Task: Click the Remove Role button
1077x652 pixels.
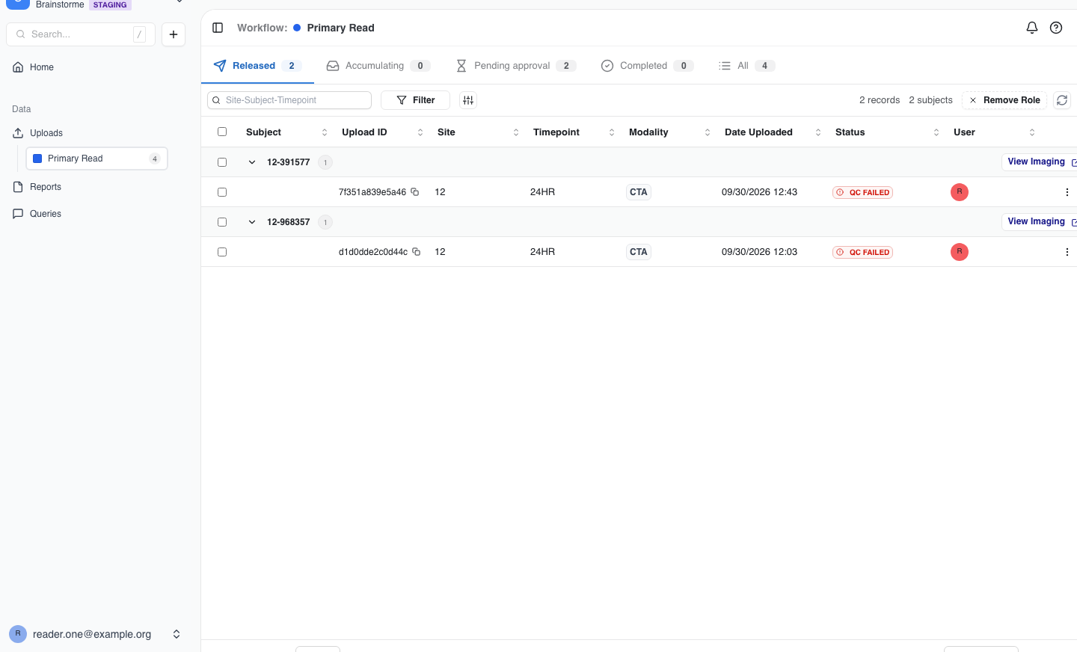Action: (x=1004, y=100)
